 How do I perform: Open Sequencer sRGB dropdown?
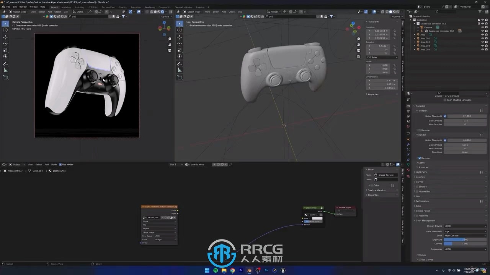465,249
